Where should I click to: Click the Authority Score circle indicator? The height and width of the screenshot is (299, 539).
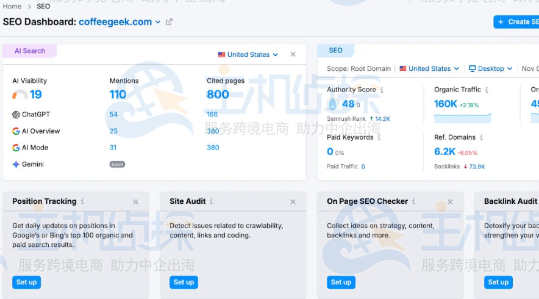click(x=332, y=104)
